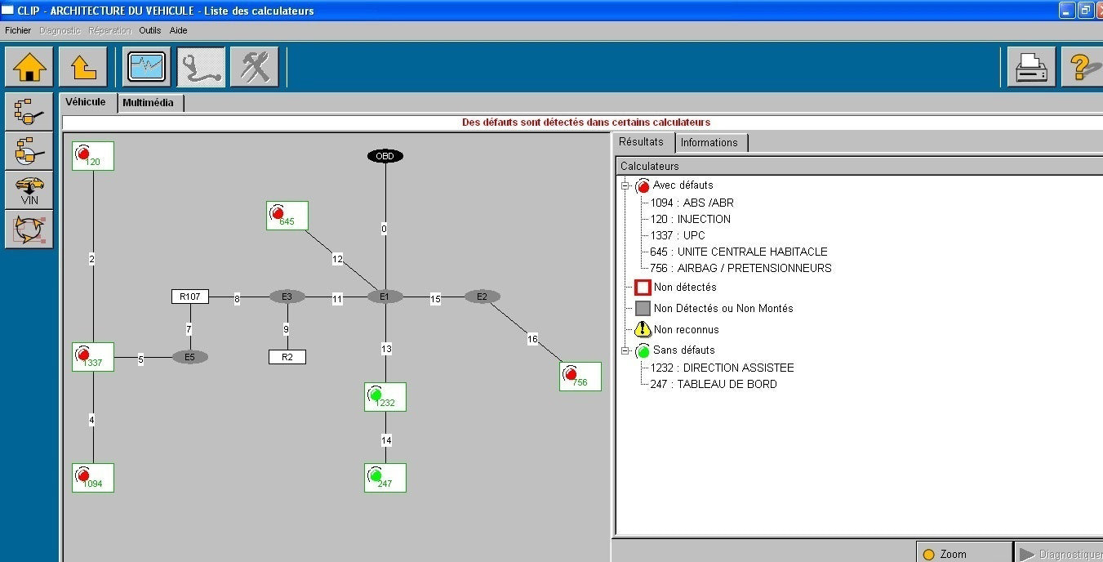Open the Fichier menu
The height and width of the screenshot is (562, 1103).
point(18,30)
